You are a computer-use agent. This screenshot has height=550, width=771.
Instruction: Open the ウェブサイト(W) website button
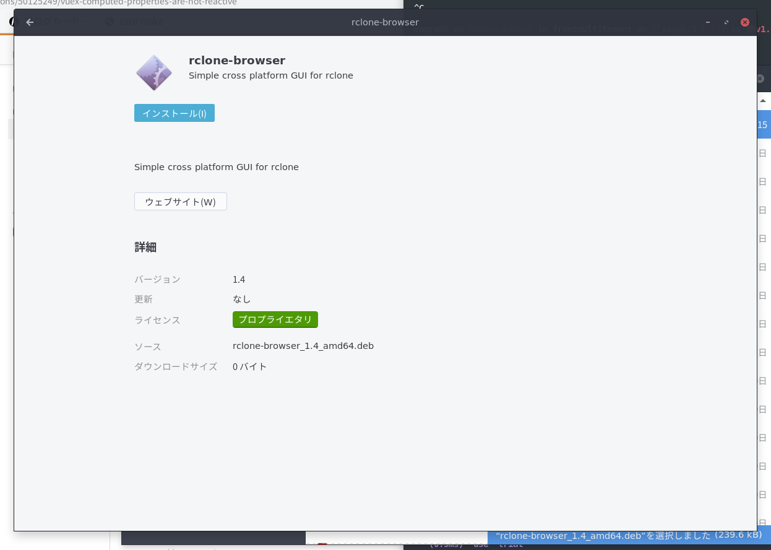[x=180, y=202]
